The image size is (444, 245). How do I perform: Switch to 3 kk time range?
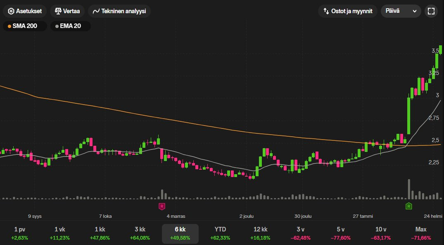[140, 233]
